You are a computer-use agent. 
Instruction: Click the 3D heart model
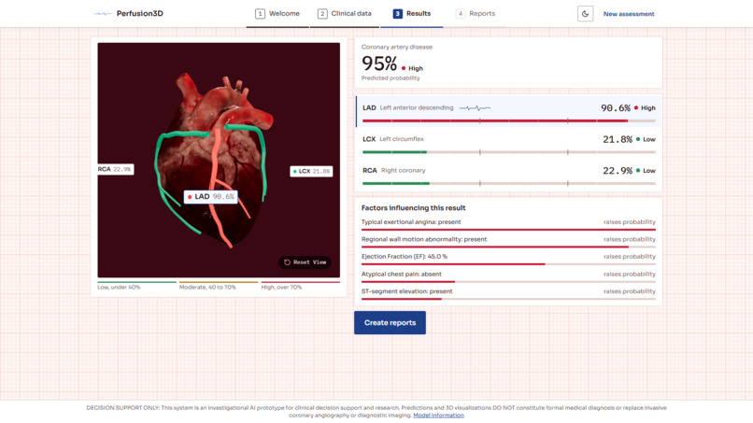[214, 159]
